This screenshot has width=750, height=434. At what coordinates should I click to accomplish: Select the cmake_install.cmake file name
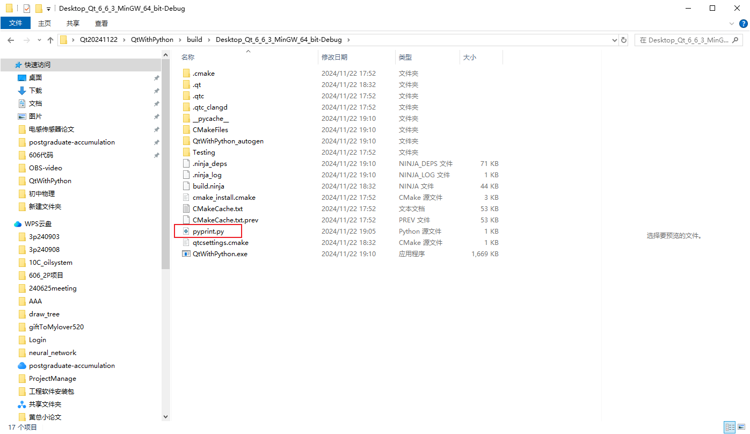224,197
